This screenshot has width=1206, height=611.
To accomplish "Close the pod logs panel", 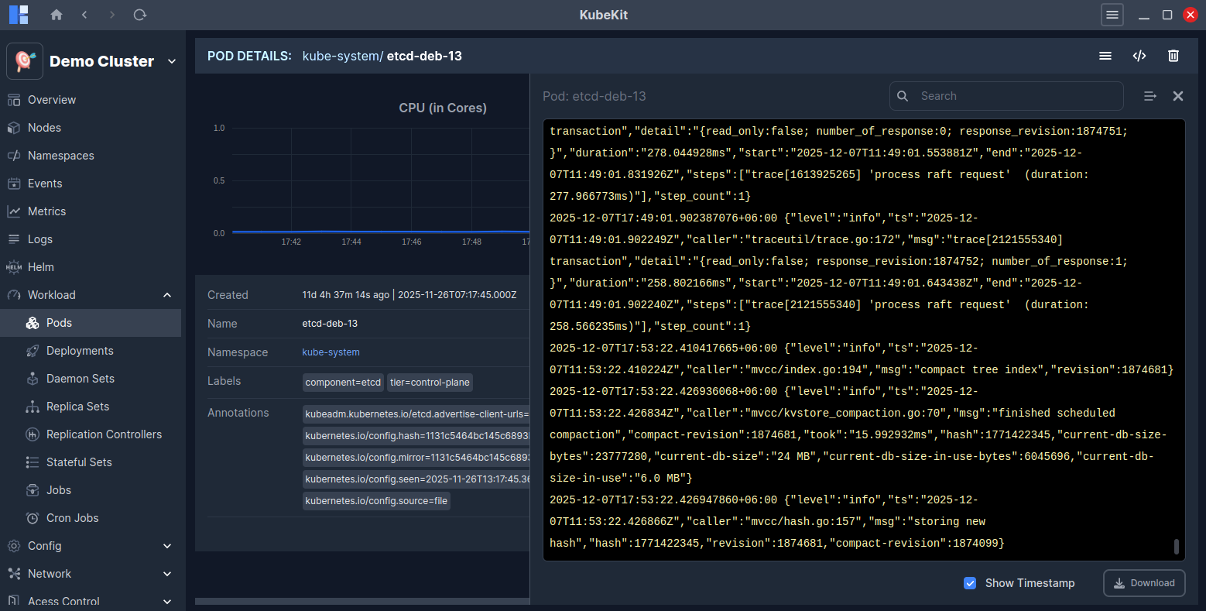I will [x=1177, y=96].
